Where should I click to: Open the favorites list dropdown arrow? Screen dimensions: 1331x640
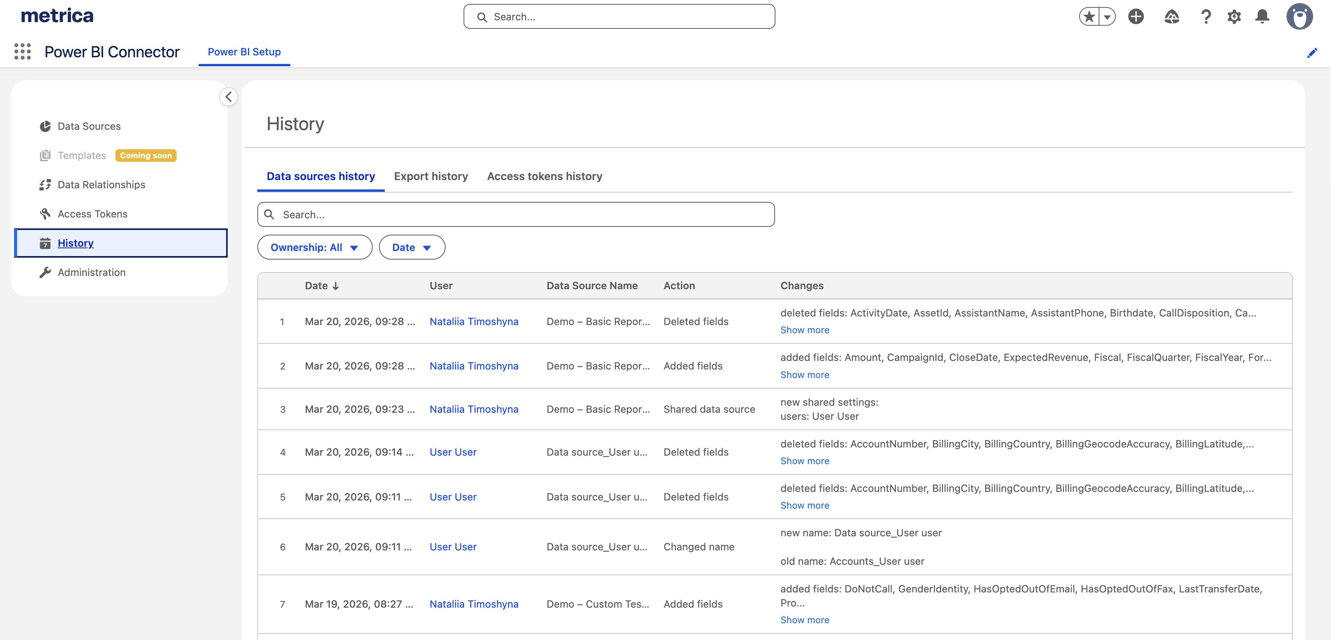(x=1107, y=16)
